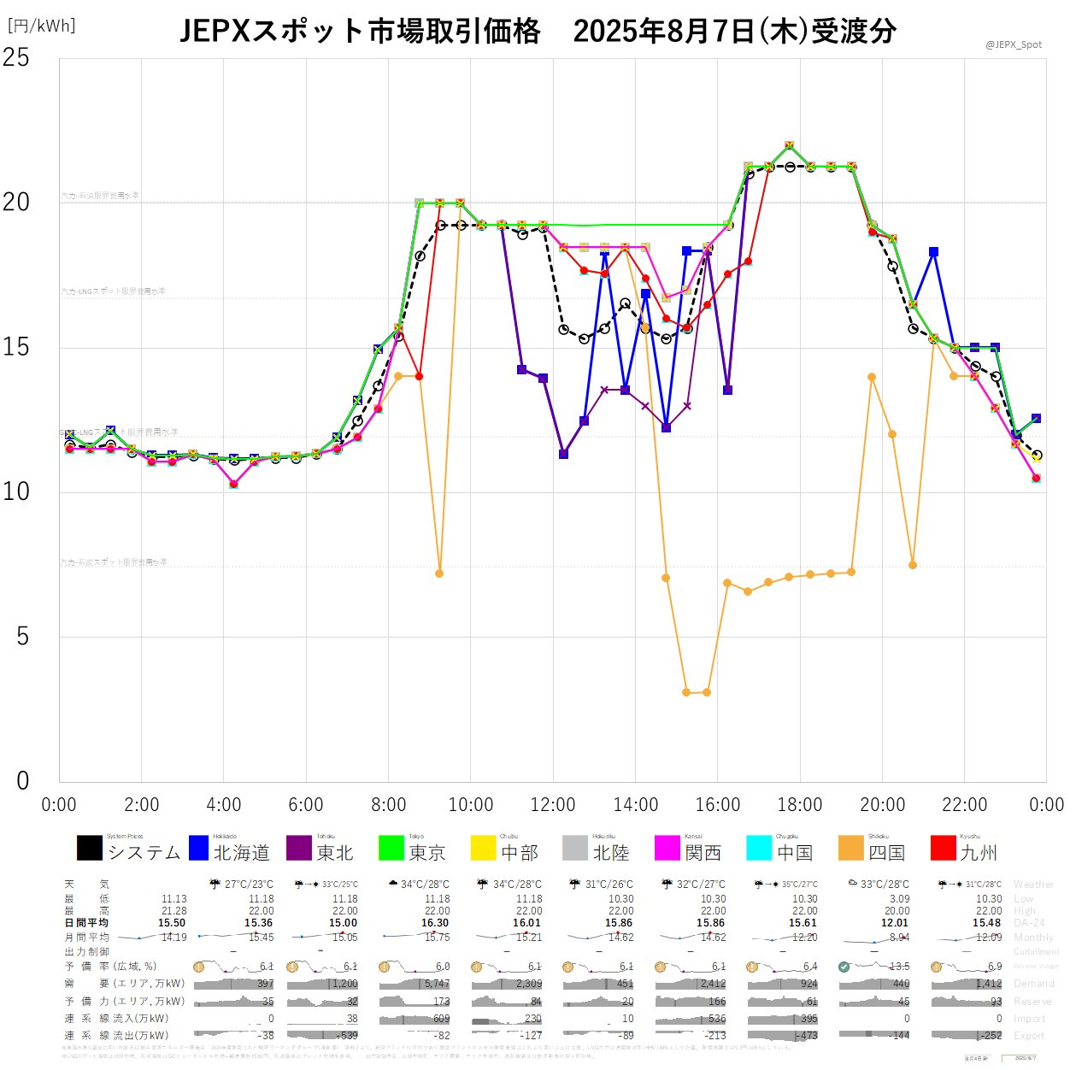Click the Tokyo import value 609

coord(441,1019)
